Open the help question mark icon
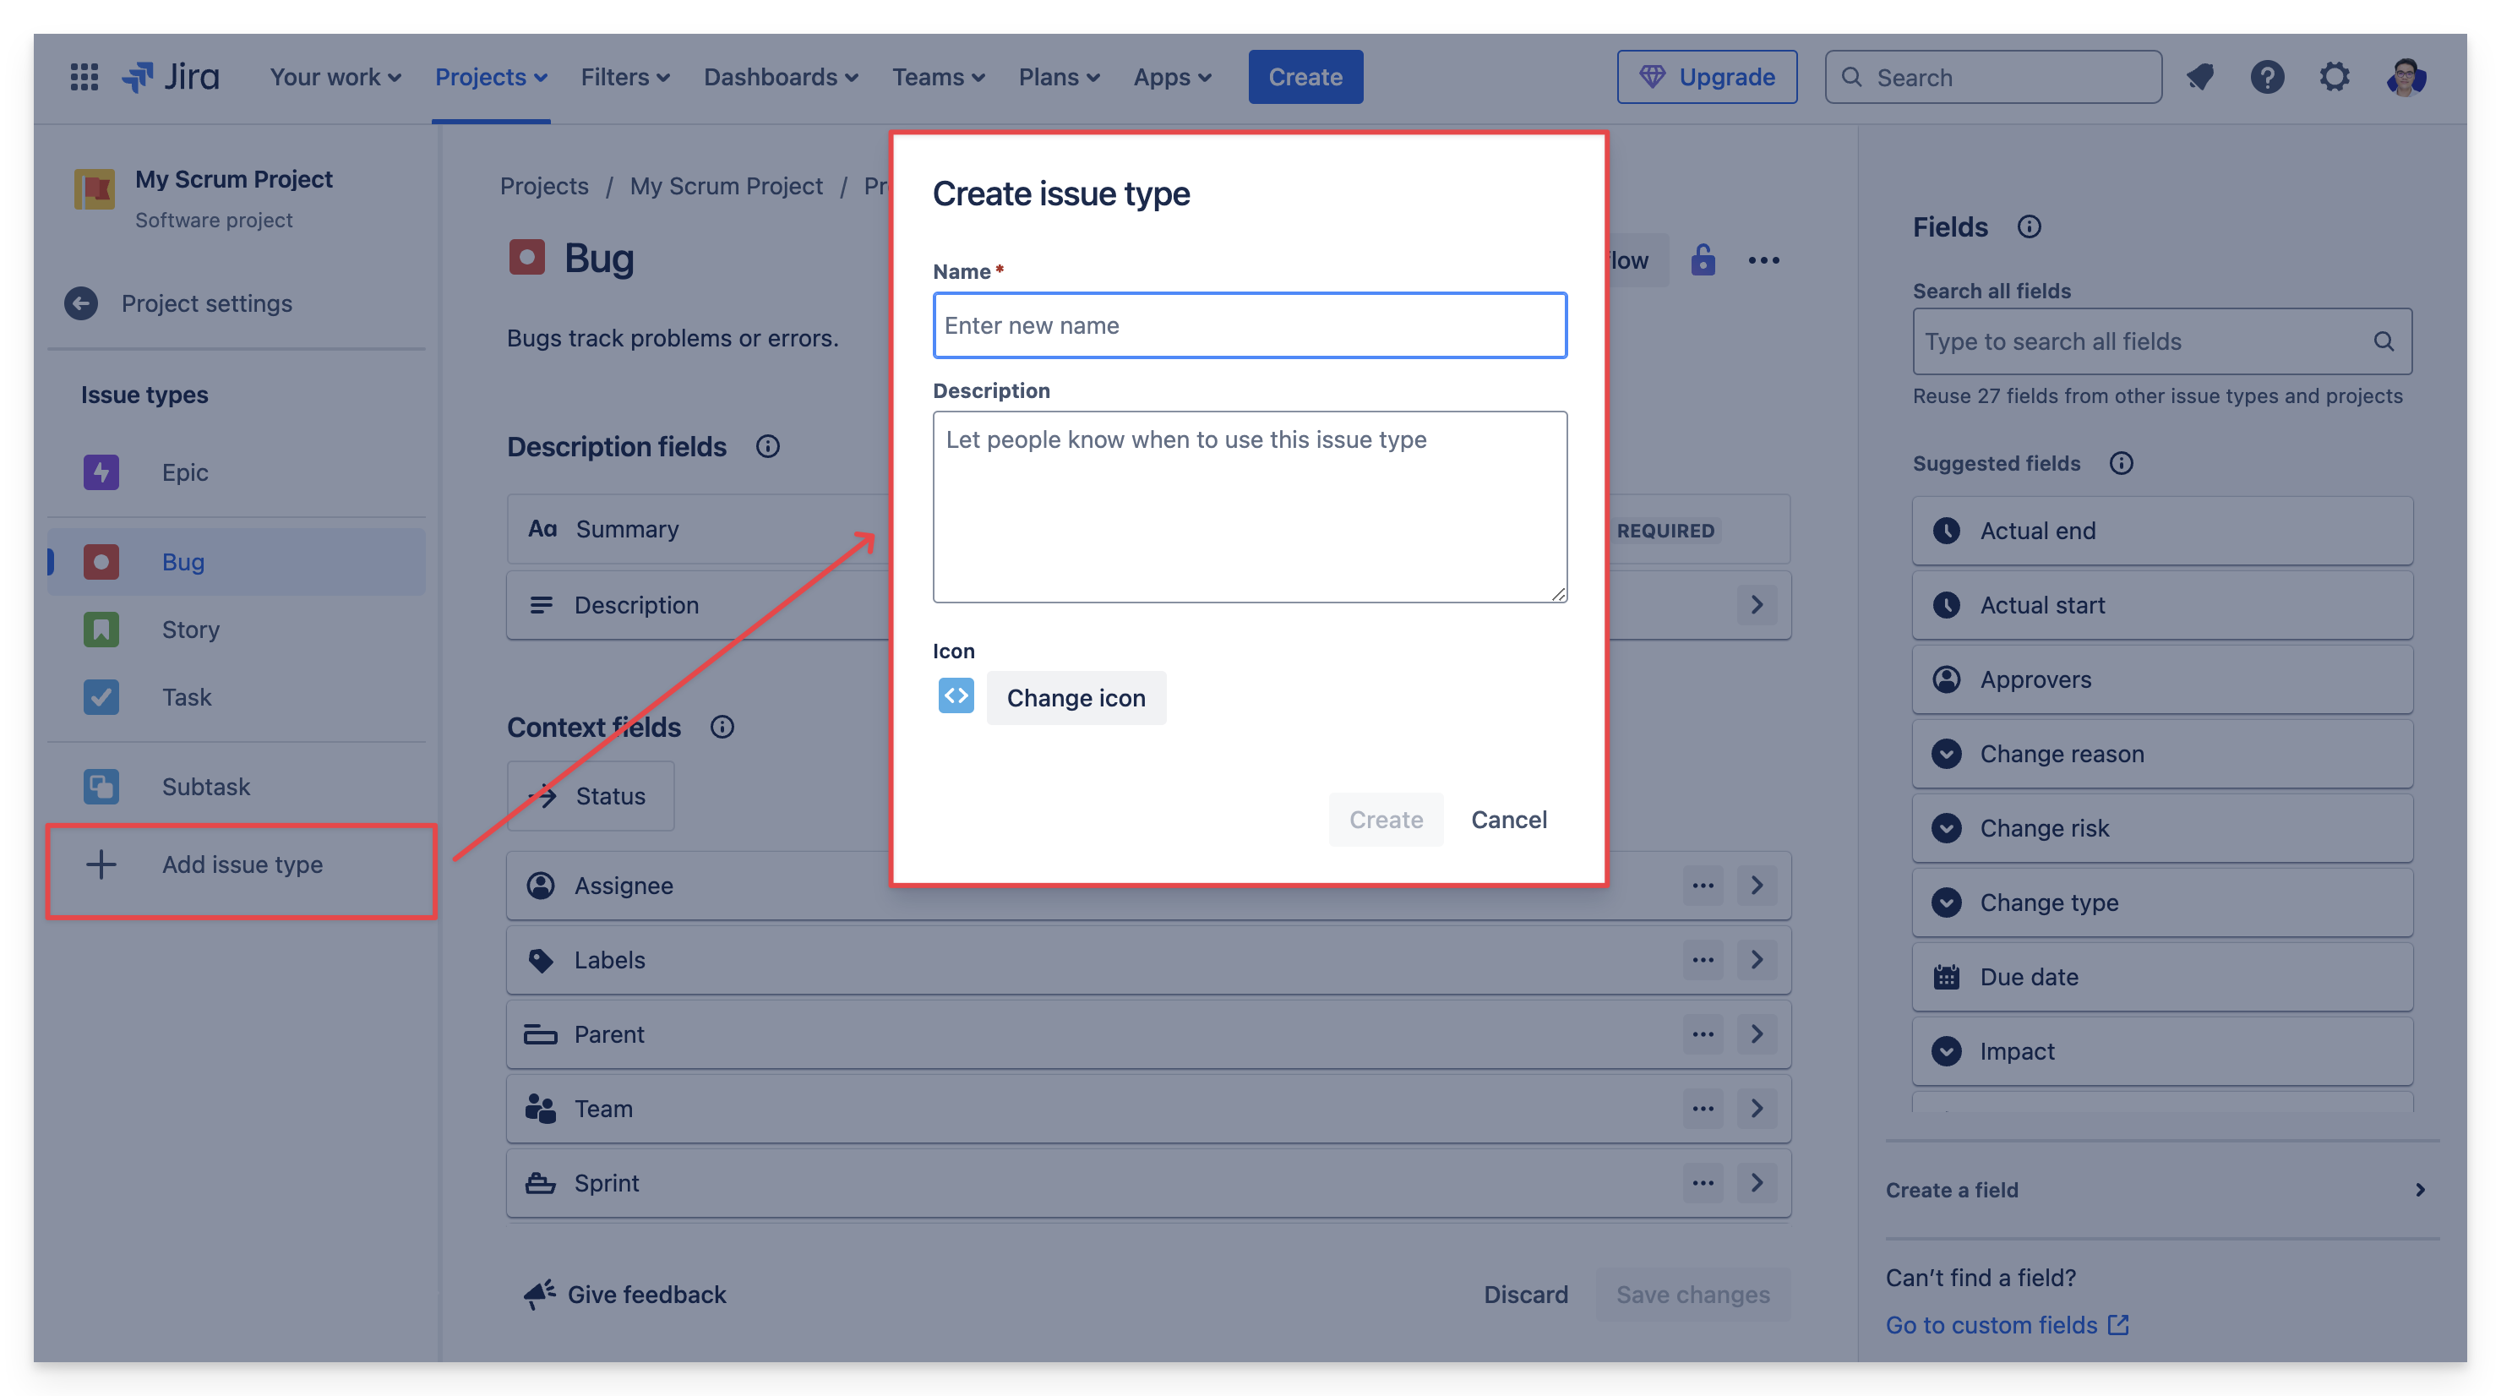This screenshot has width=2501, height=1396. tap(2267, 77)
